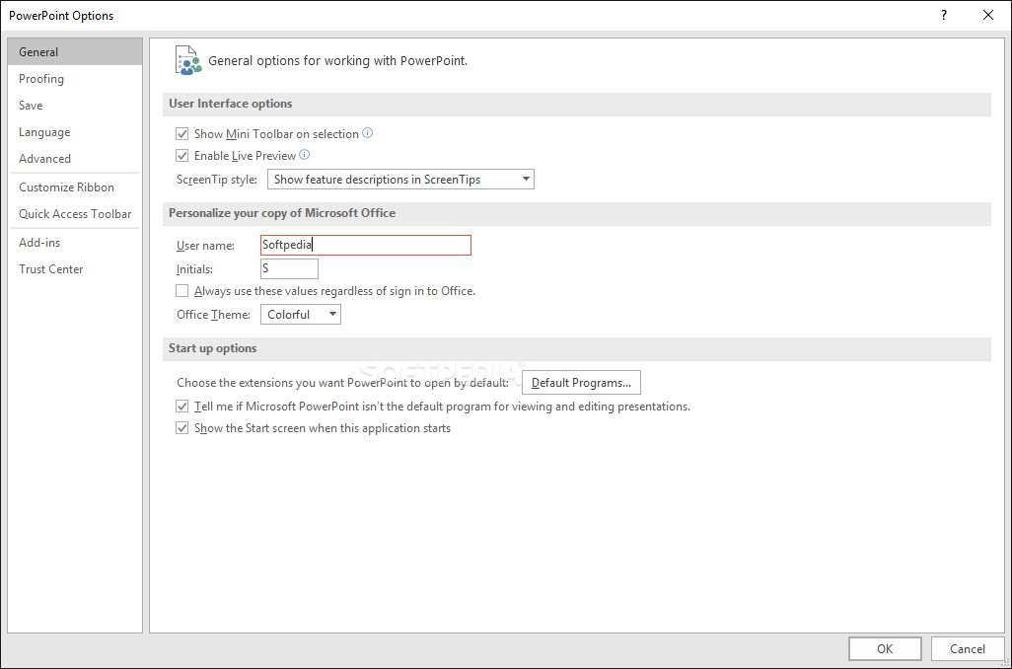Screen dimensions: 1012x669
Task: Confirm changes with OK button
Action: (x=885, y=649)
